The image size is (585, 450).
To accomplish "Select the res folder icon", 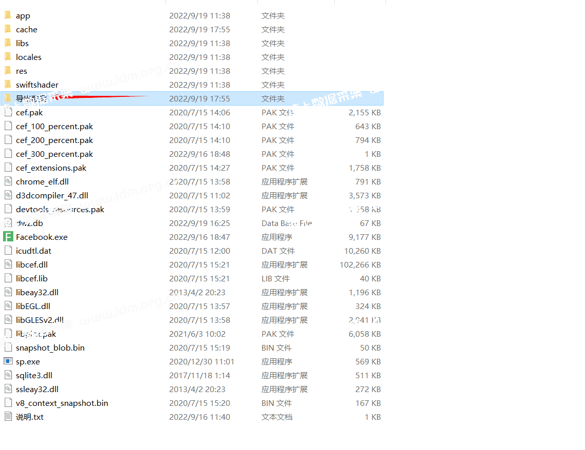I will (x=8, y=70).
